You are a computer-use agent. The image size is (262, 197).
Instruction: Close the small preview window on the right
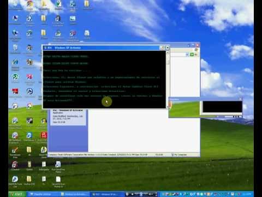[240, 99]
